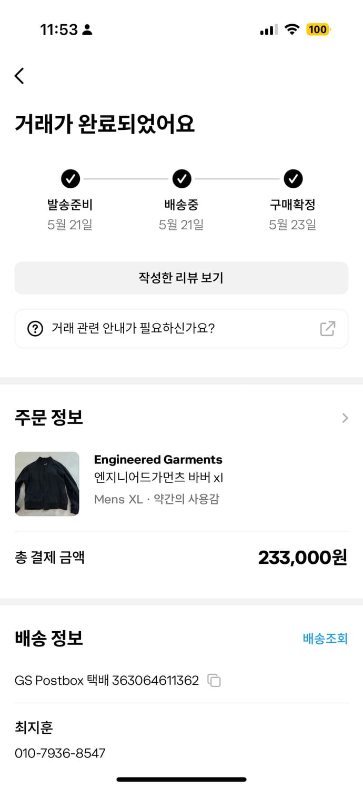Copy the tracking number with copy icon
This screenshot has height=789, width=363.
click(x=214, y=681)
